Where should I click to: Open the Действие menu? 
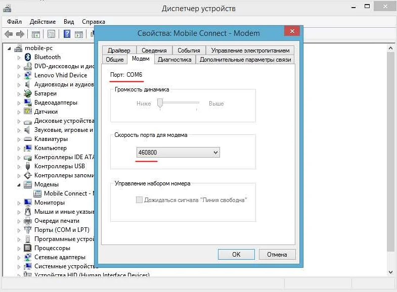[42, 22]
